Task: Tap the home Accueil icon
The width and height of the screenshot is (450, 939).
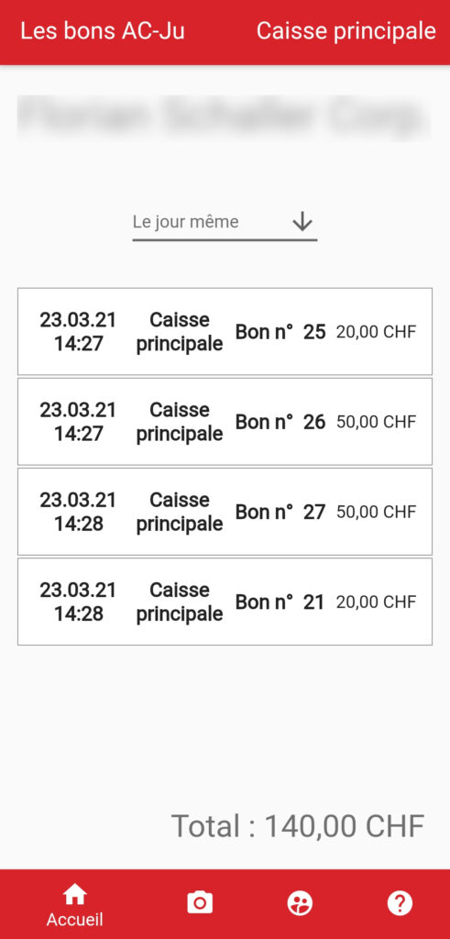Action: 75,895
